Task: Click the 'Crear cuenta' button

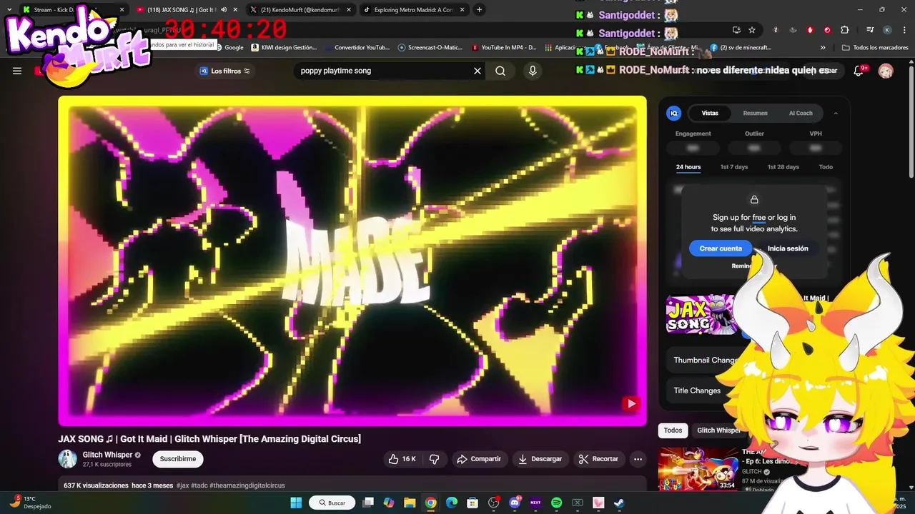Action: 721,248
